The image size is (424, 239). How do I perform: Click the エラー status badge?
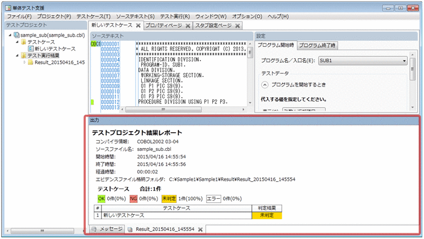point(213,199)
